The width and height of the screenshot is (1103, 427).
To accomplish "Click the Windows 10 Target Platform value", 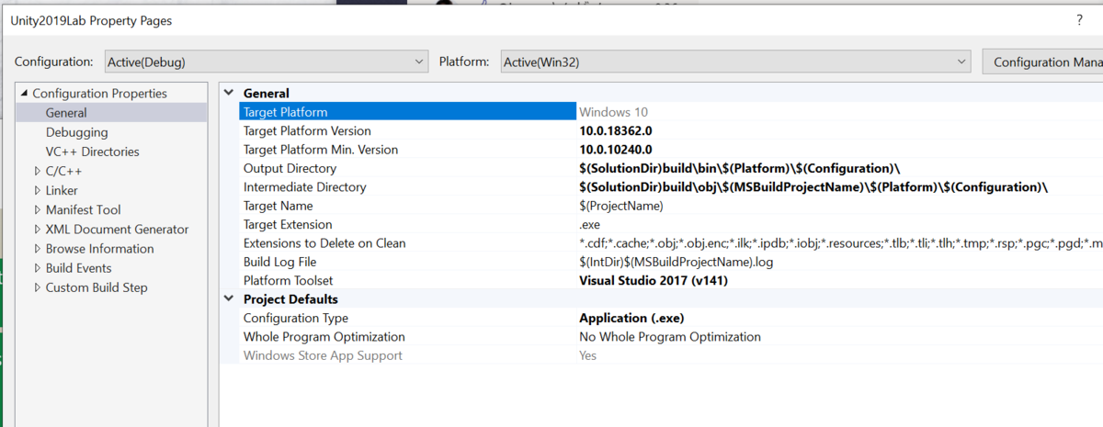I will click(613, 112).
